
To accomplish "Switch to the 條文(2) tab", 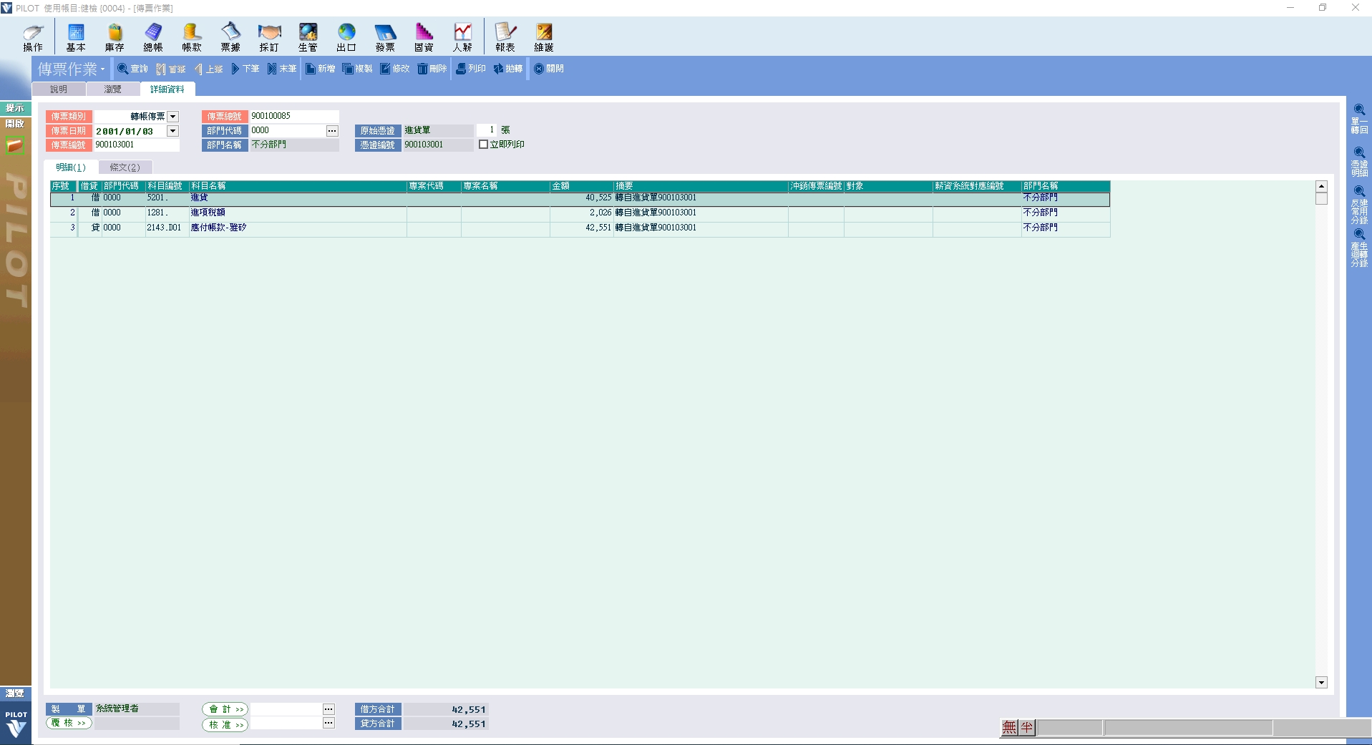I will pos(125,167).
